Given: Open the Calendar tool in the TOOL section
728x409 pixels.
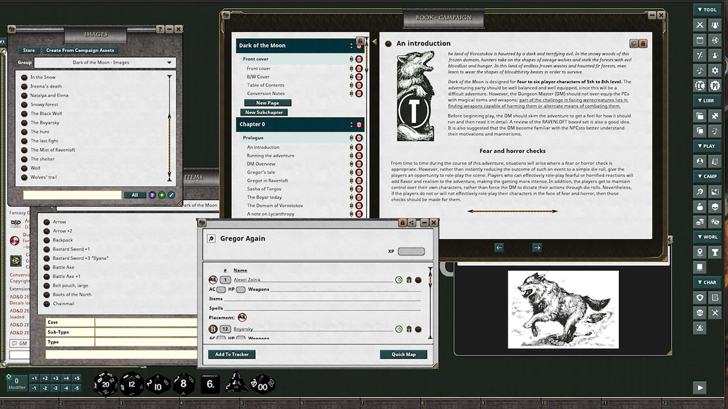Looking at the screenshot, I should (x=700, y=40).
